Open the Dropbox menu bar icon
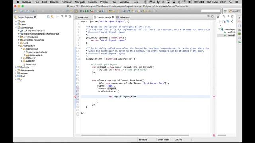Screen dimensions: 255x143 158,2
